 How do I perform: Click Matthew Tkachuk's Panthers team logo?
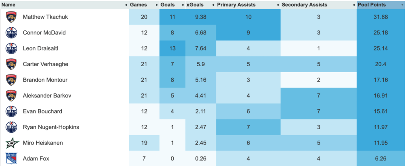tap(11, 17)
